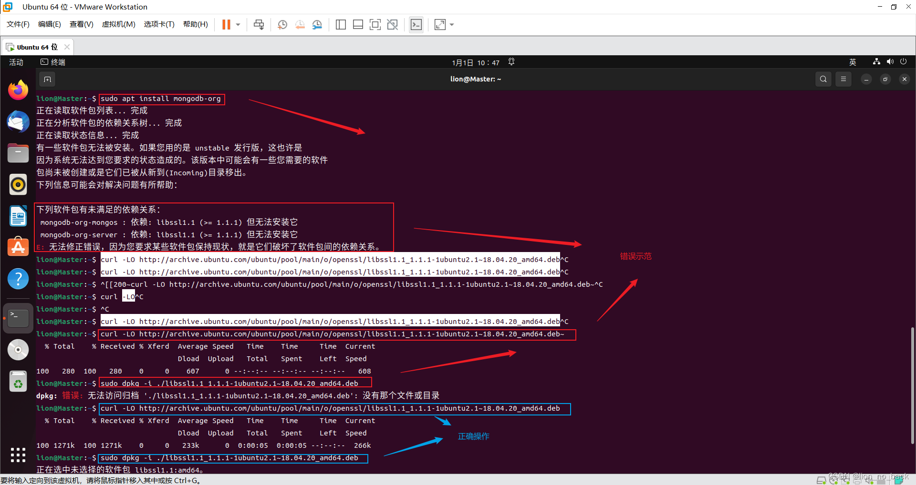
Task: Click the network status icon in top bar
Action: tap(876, 62)
